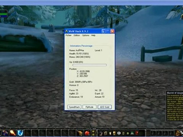The width and height of the screenshot is (183, 137).
Task: Cast the blue Frost Armor spell icon
Action: (x=20, y=133)
